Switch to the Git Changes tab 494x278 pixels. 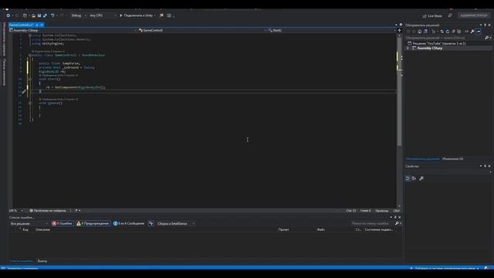[453, 159]
